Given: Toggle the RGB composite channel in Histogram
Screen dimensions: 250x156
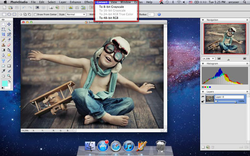Looking at the screenshot, I should tap(203, 87).
